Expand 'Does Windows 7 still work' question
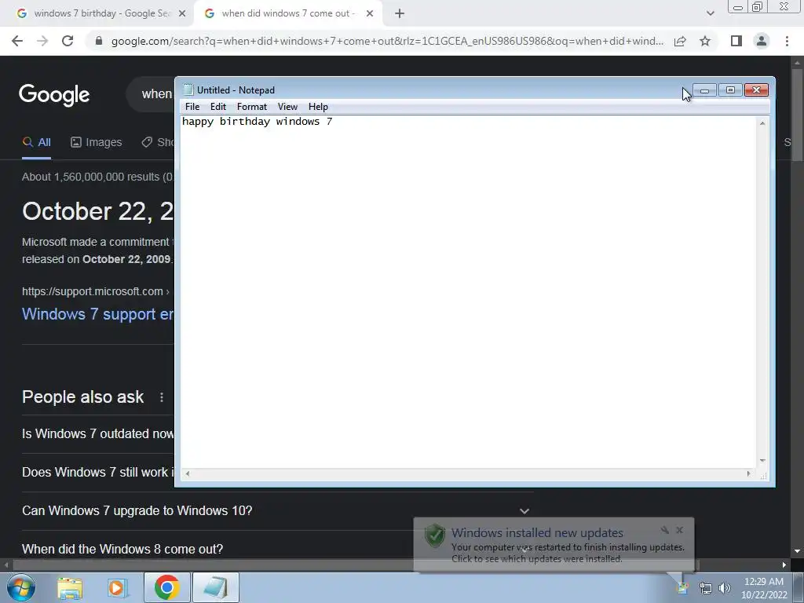The width and height of the screenshot is (804, 603). (x=98, y=472)
